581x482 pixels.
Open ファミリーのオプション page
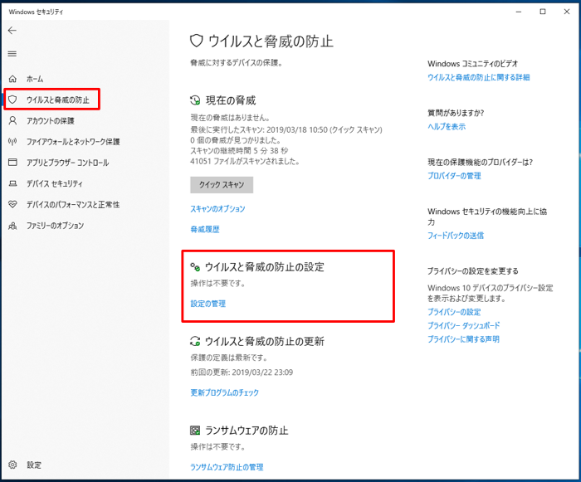coord(55,226)
